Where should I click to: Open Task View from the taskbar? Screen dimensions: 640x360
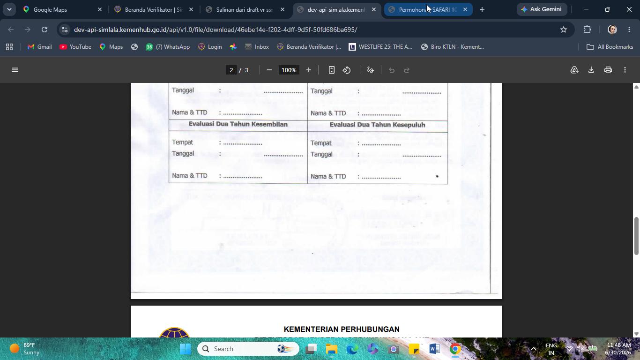point(311,349)
